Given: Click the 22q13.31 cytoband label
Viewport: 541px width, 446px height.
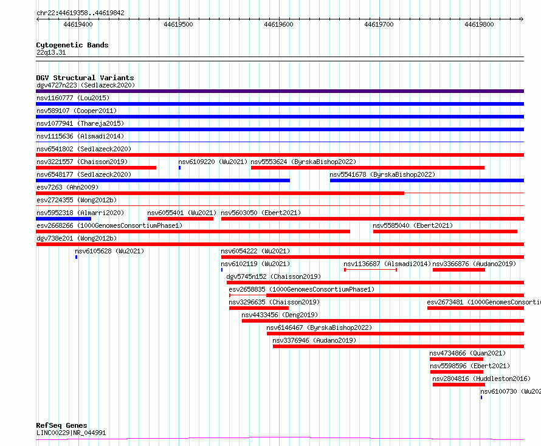Looking at the screenshot, I should coord(51,52).
